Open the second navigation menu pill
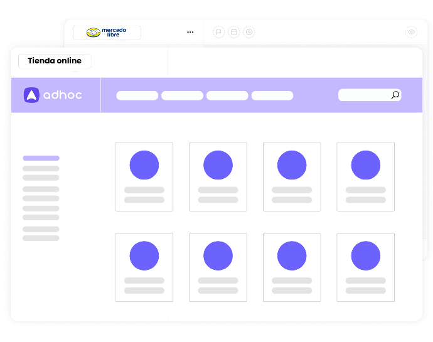This screenshot has width=433, height=342. click(182, 95)
